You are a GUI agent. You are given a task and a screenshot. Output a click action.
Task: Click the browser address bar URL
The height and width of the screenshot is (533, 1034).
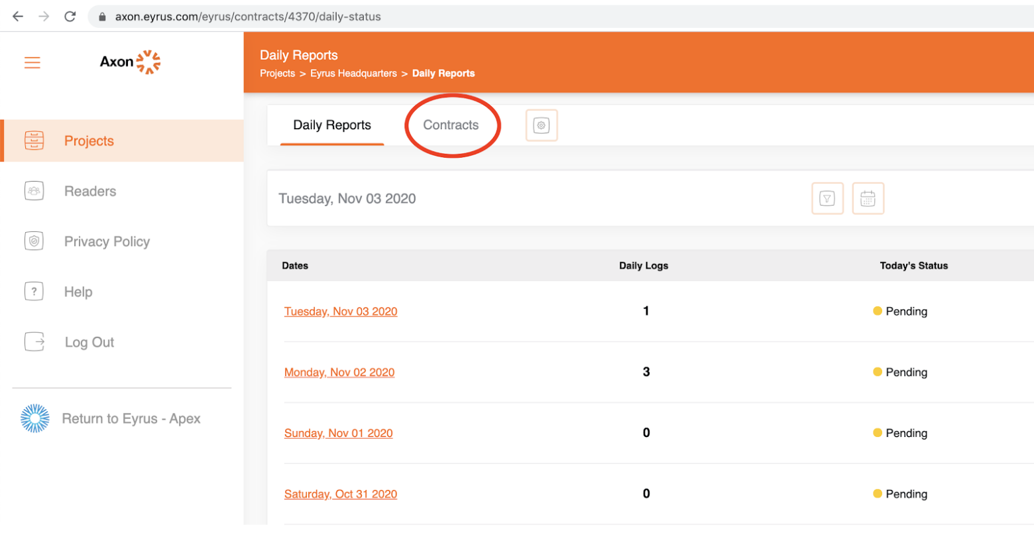(x=248, y=17)
